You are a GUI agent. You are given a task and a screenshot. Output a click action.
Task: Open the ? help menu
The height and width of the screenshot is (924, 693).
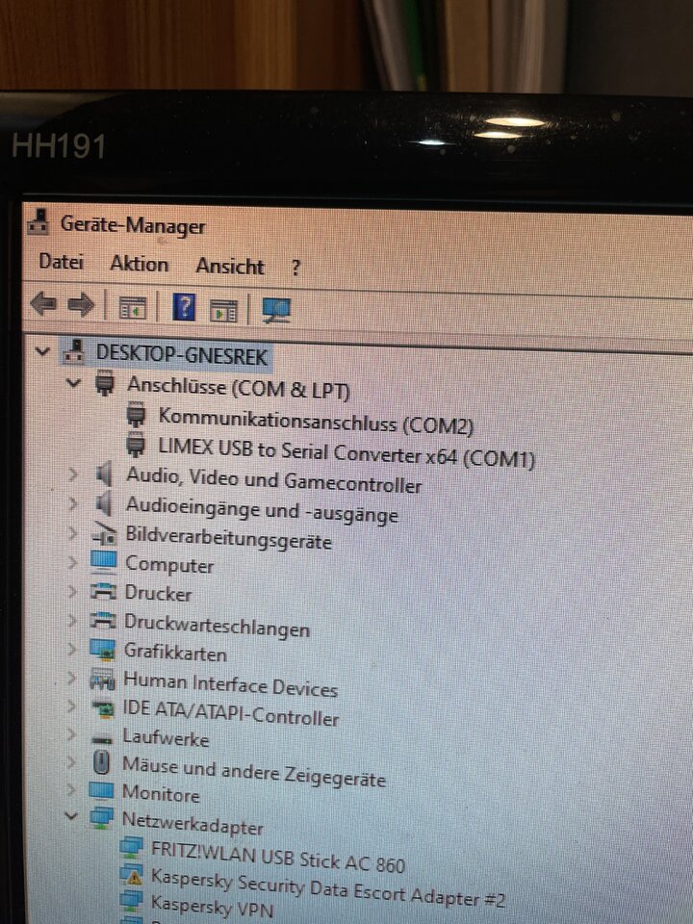pos(295,269)
